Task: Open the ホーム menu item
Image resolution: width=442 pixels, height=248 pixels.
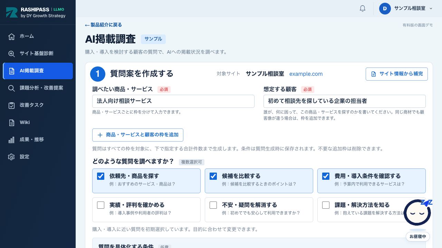Action: [x=38, y=37]
